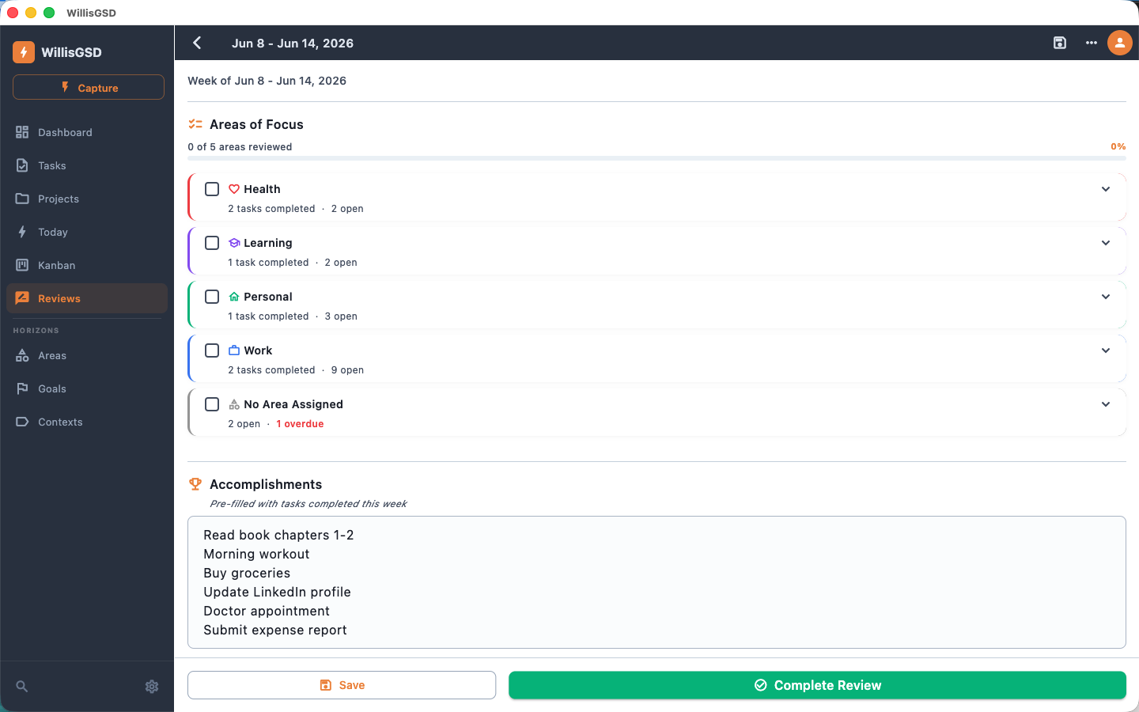Click the 'Jun 8 - Jun 14, 2026' header title
This screenshot has height=712, width=1139.
(x=293, y=44)
